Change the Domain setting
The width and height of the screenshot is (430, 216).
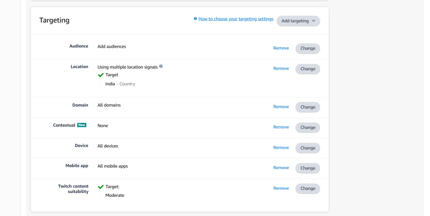308,107
